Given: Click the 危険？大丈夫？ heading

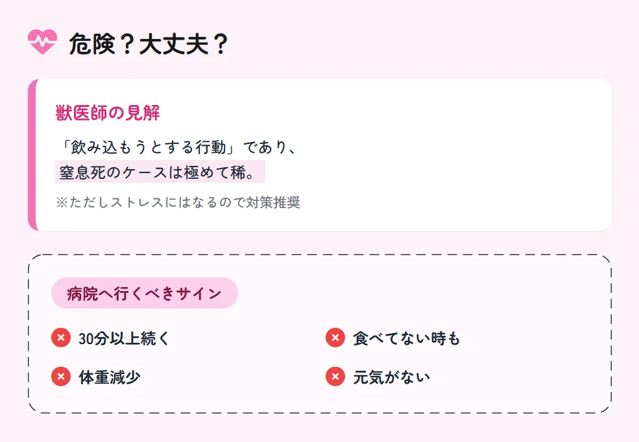Looking at the screenshot, I should pyautogui.click(x=149, y=44).
